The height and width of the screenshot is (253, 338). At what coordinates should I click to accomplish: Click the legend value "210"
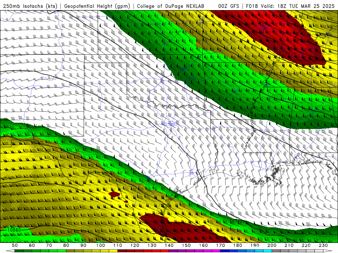tap(289, 245)
